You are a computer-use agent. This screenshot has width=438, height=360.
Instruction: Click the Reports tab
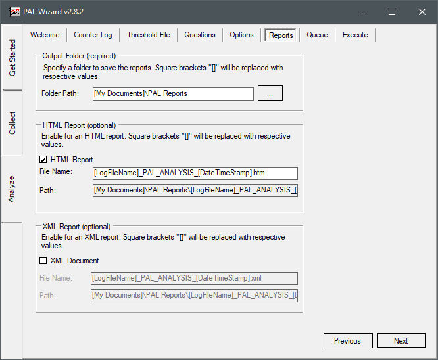tap(280, 35)
